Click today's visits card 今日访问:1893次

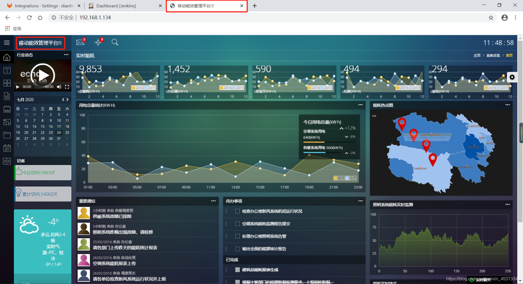click(x=43, y=173)
